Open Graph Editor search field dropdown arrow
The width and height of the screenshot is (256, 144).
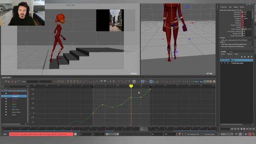(27, 86)
